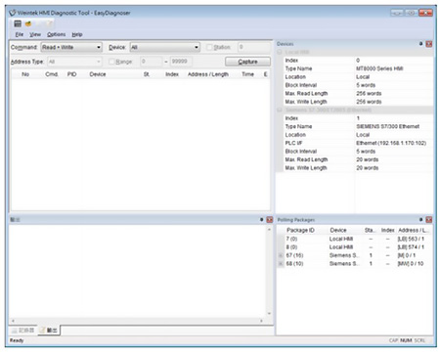Screen dimensions: 440x356
Task: Click the EasyDiagnoser app icon in title bar
Action: (13, 13)
